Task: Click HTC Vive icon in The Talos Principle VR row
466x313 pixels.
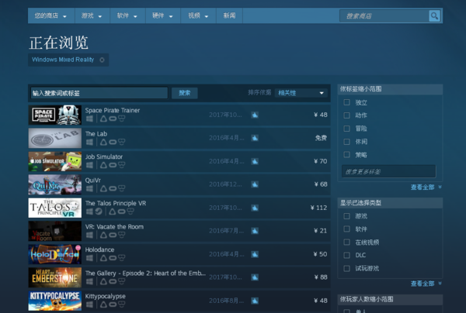Action: click(x=113, y=212)
